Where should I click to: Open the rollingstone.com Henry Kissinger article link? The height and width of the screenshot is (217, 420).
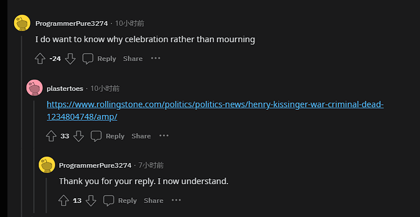[215, 111]
